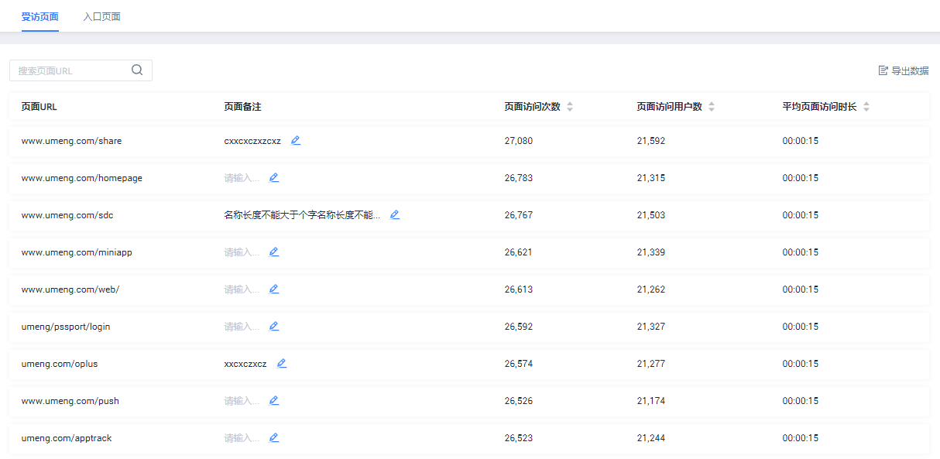Click edit icon for www.umeng.com/share note
Viewport: 940px width, 459px height.
click(296, 141)
